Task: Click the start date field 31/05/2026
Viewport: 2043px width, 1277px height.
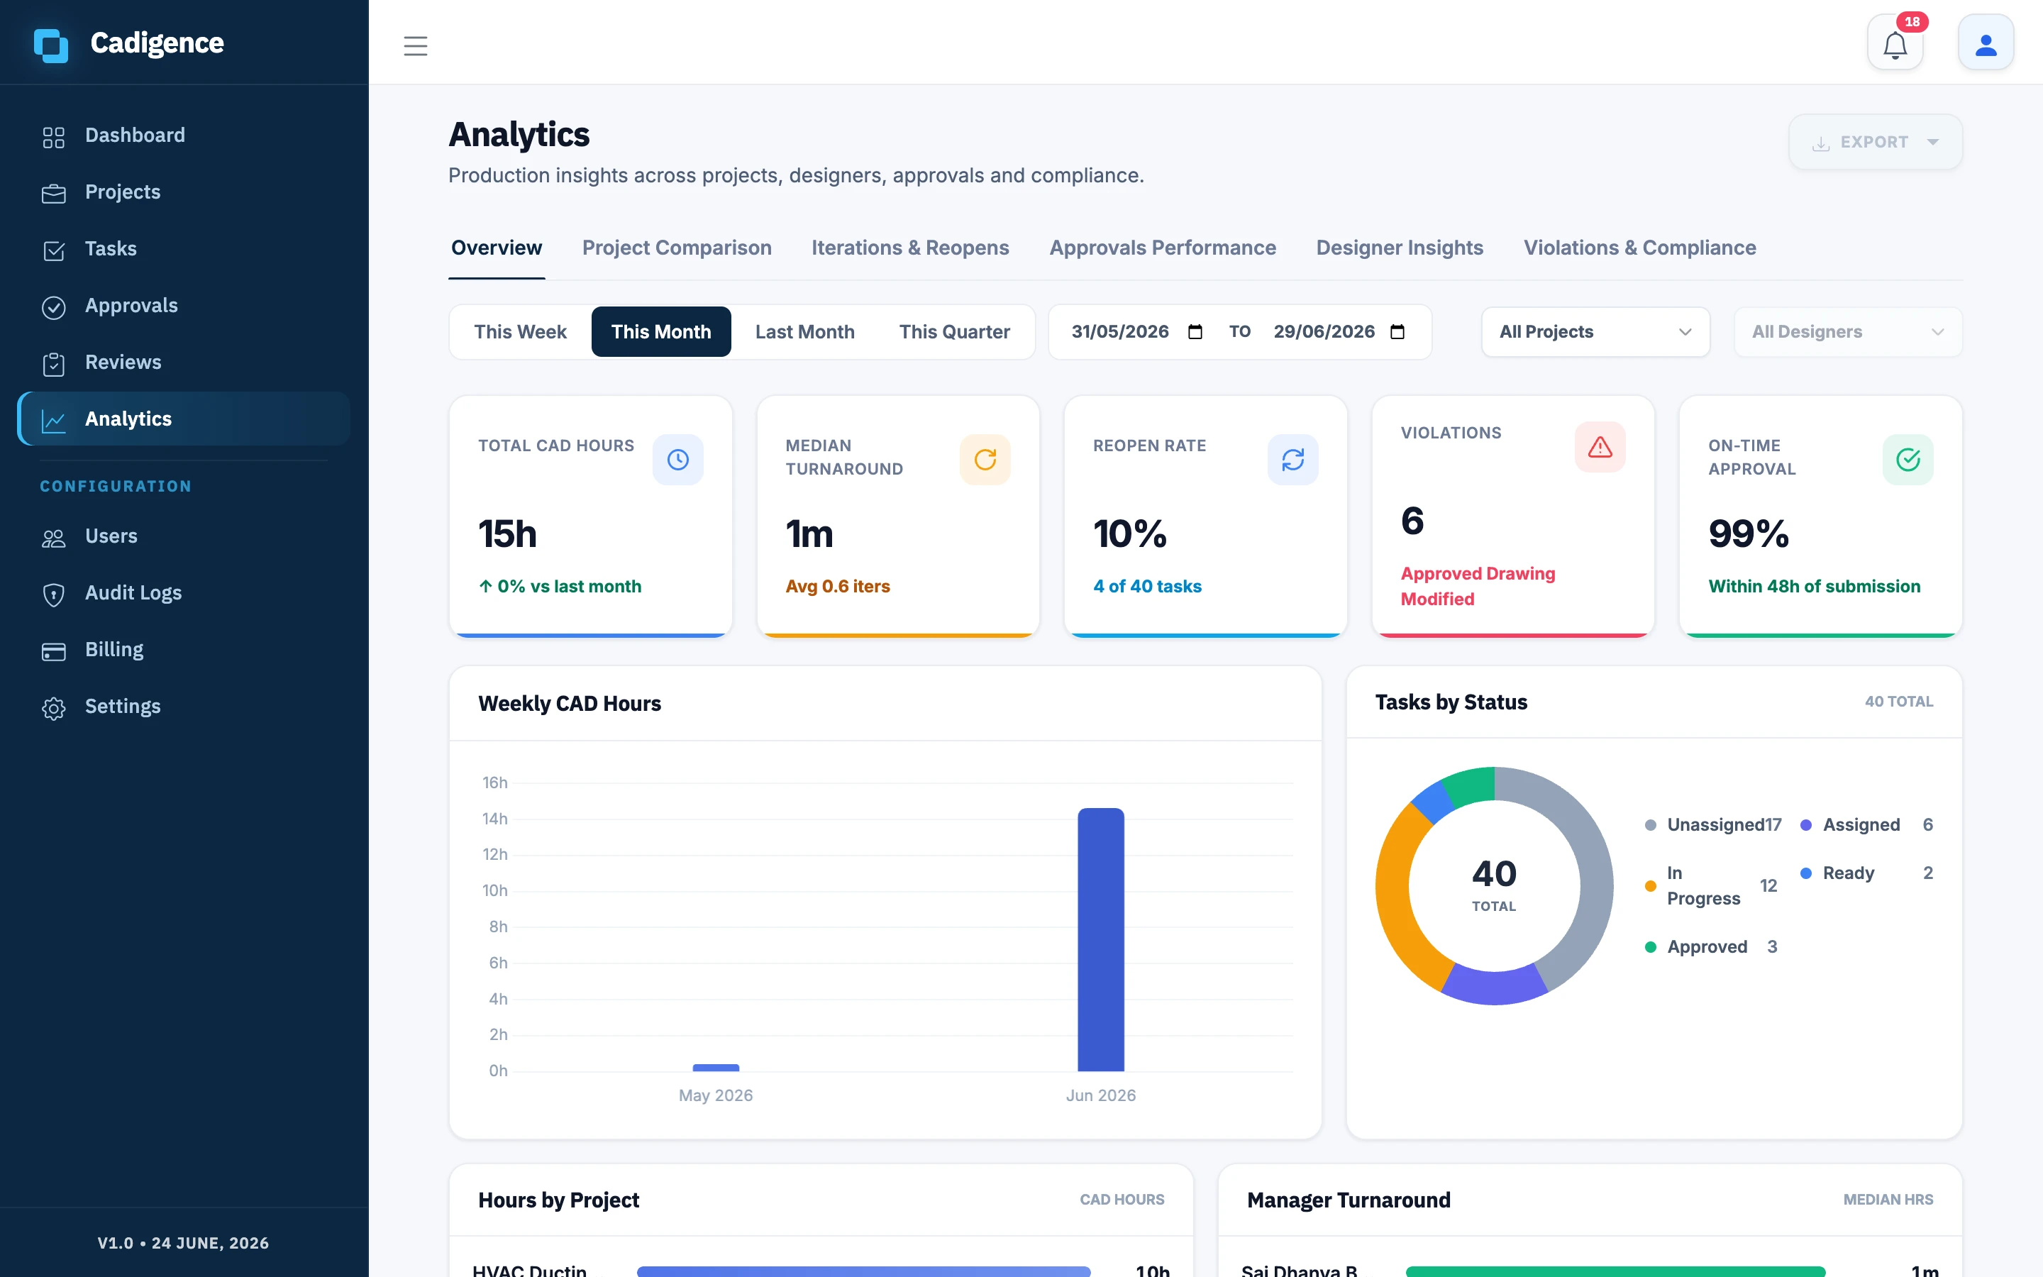Action: click(x=1136, y=332)
